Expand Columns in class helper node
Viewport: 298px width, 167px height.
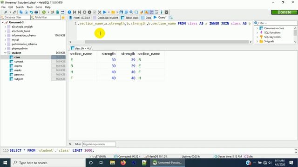[257, 28]
